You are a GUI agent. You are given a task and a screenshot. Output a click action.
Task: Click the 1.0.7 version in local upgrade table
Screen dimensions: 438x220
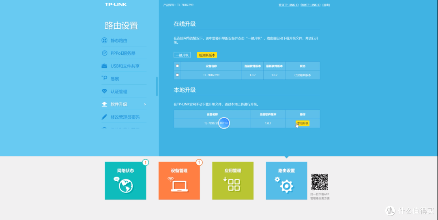pos(268,123)
